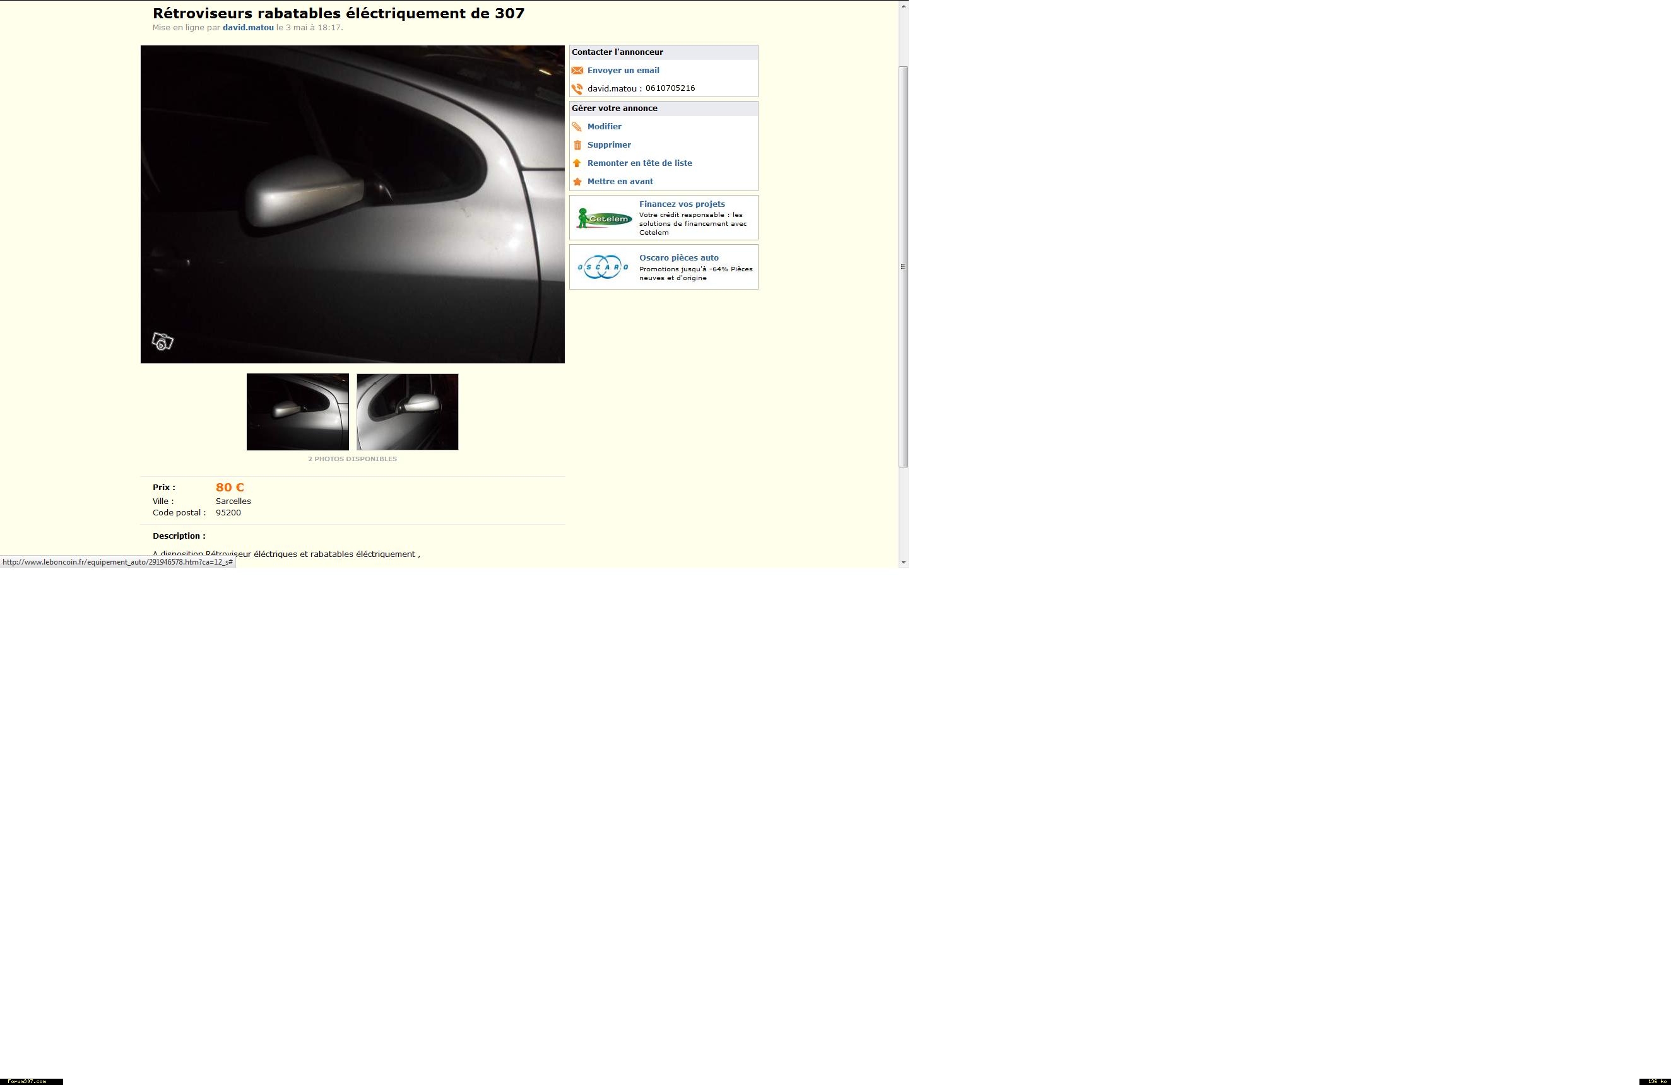The width and height of the screenshot is (1671, 1085).
Task: Click the pencil icon beside Modifier
Action: tap(577, 127)
